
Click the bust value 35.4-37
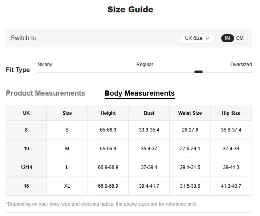coord(149,149)
